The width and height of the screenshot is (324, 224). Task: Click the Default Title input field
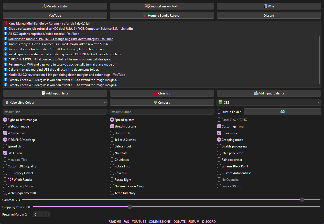(55, 112)
